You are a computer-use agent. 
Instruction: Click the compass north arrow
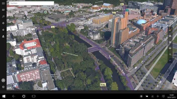click(x=170, y=30)
